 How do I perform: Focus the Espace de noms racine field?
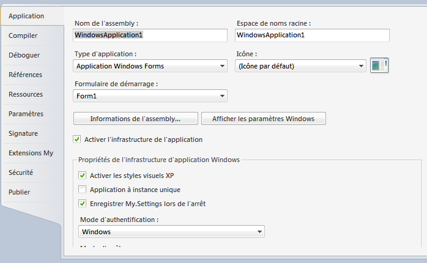[312, 35]
